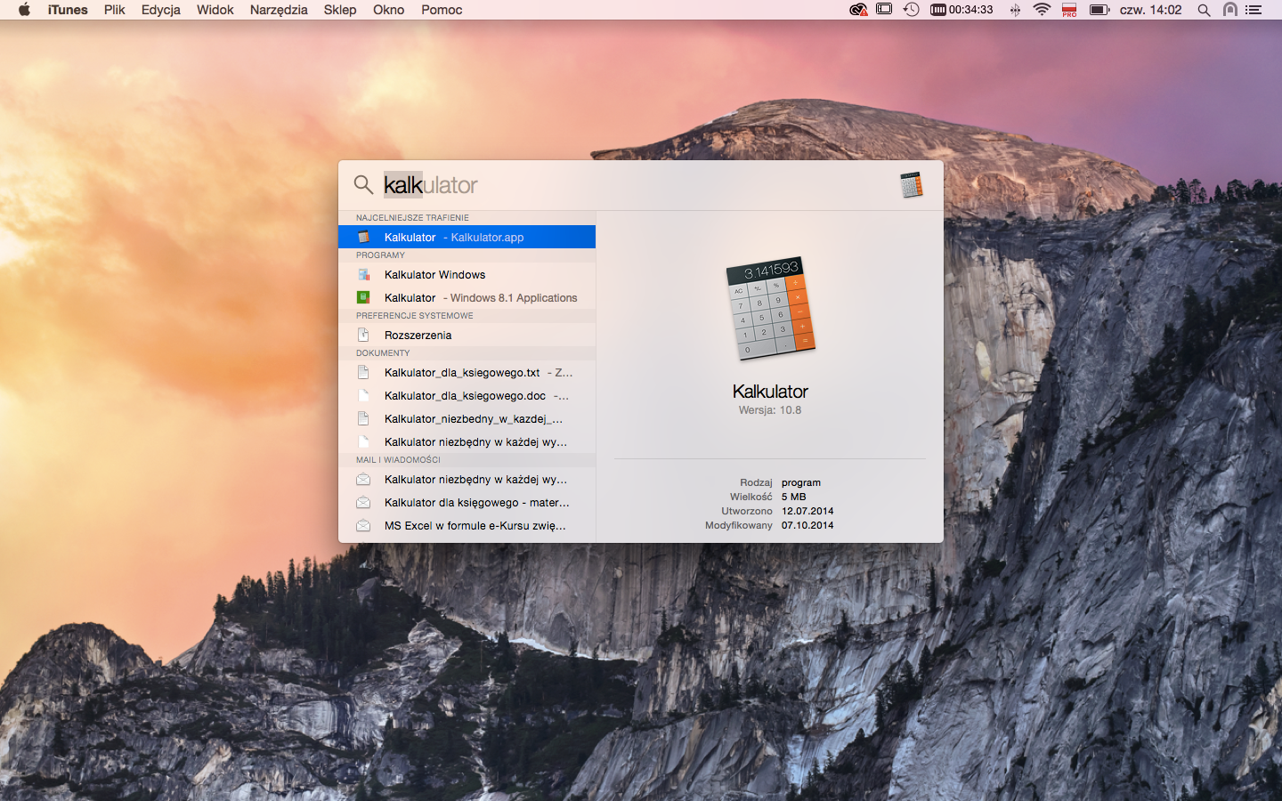1282x801 pixels.
Task: Click the battery status icon
Action: click(x=1099, y=10)
